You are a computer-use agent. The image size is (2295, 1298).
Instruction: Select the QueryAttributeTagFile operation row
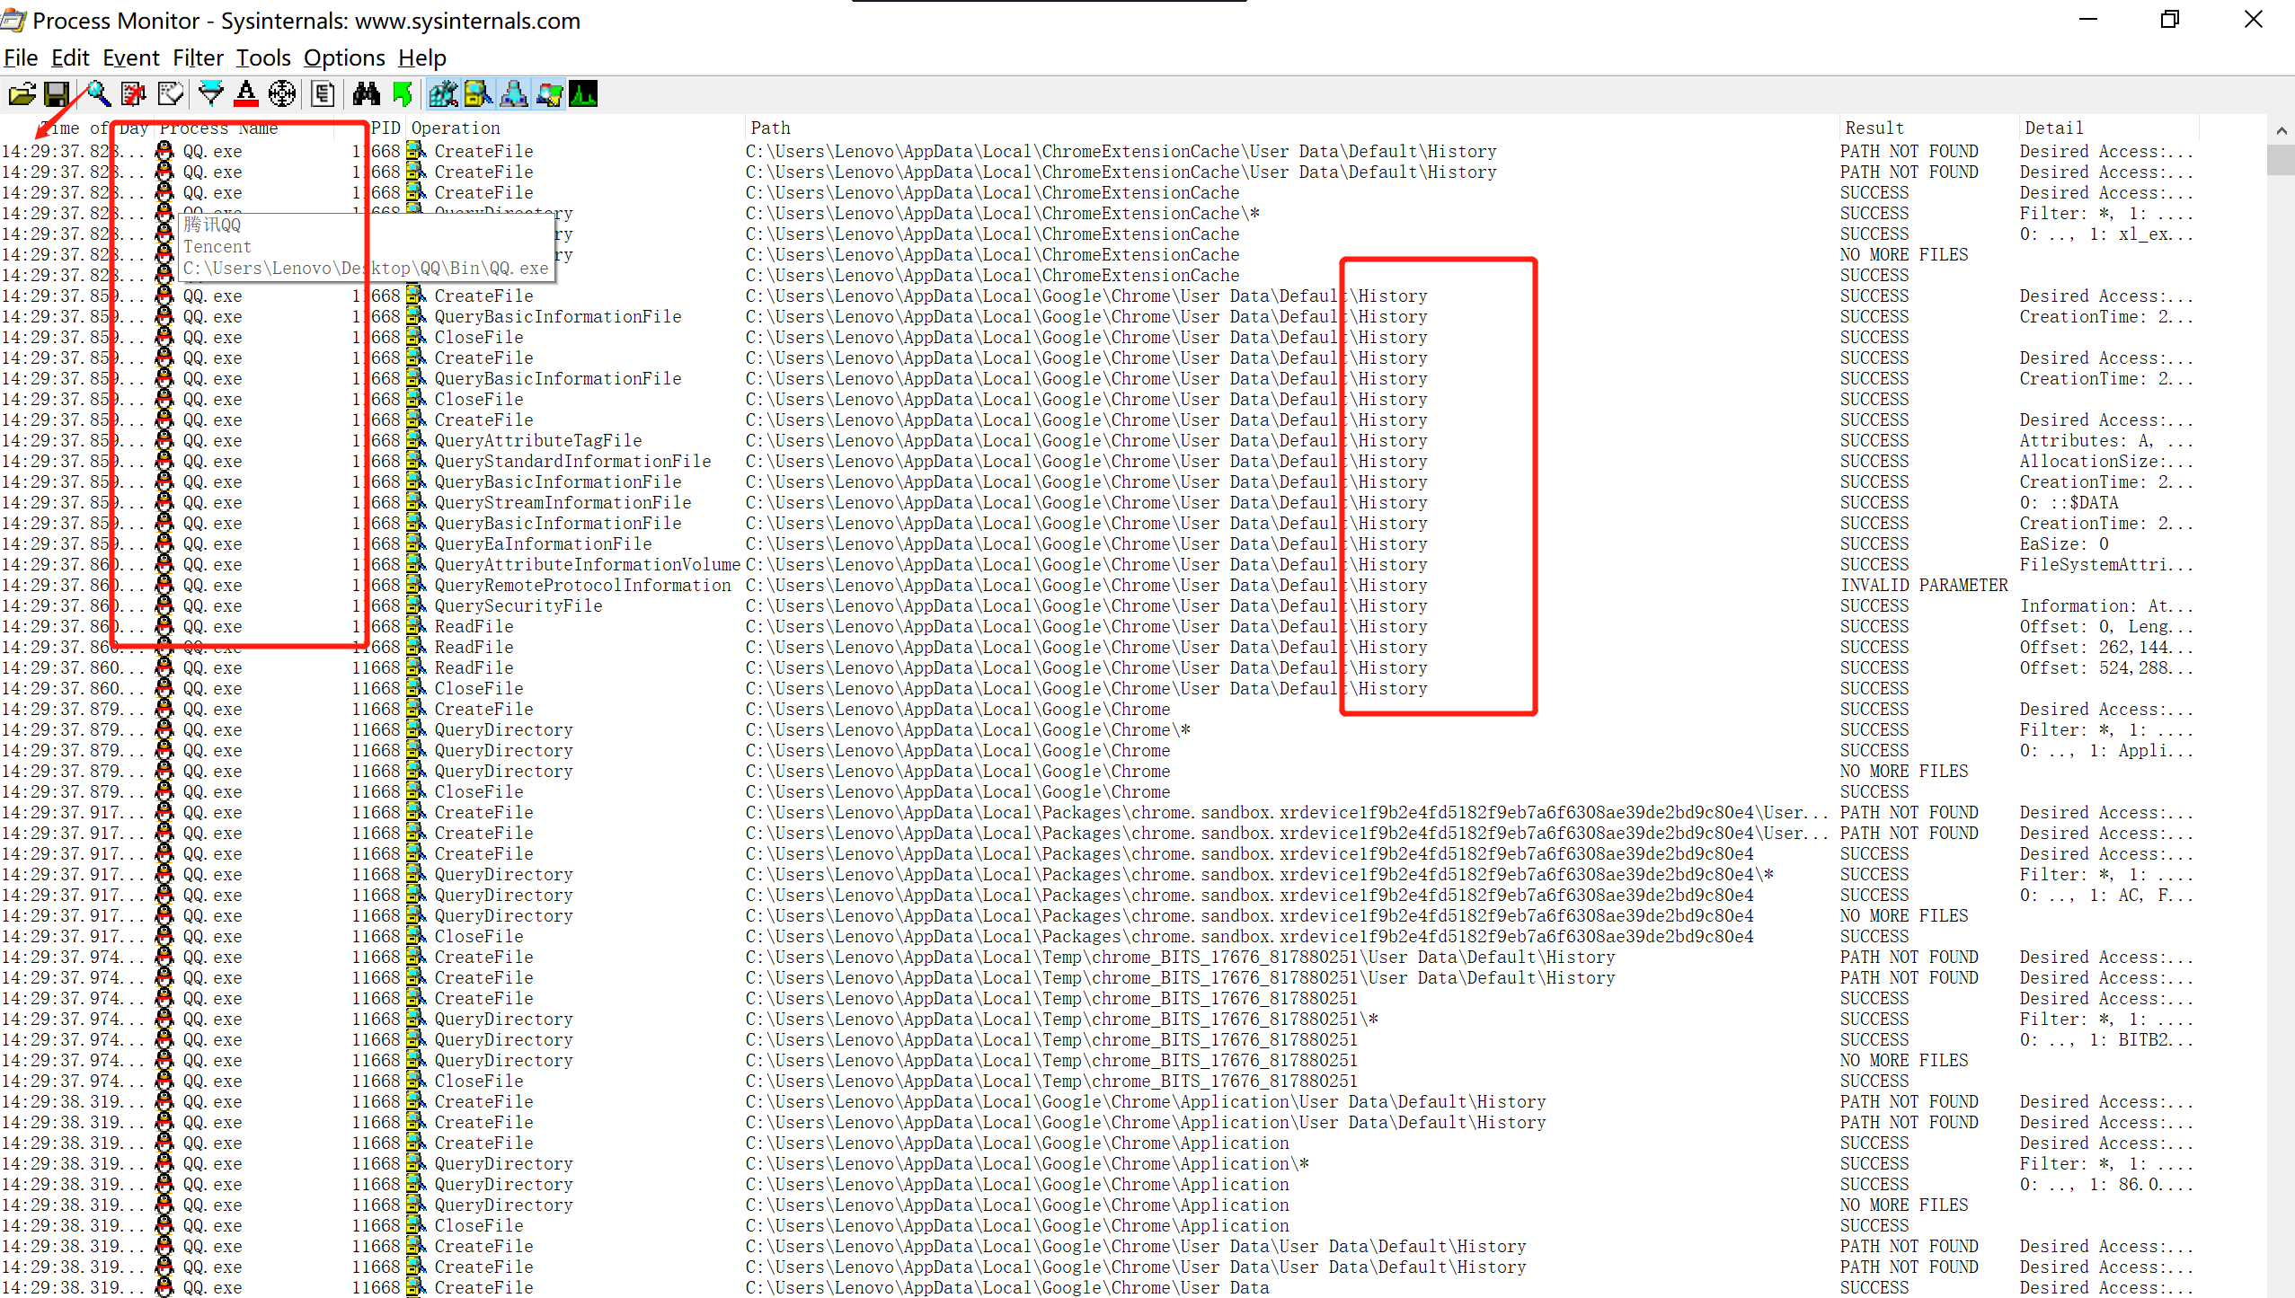[x=538, y=441]
